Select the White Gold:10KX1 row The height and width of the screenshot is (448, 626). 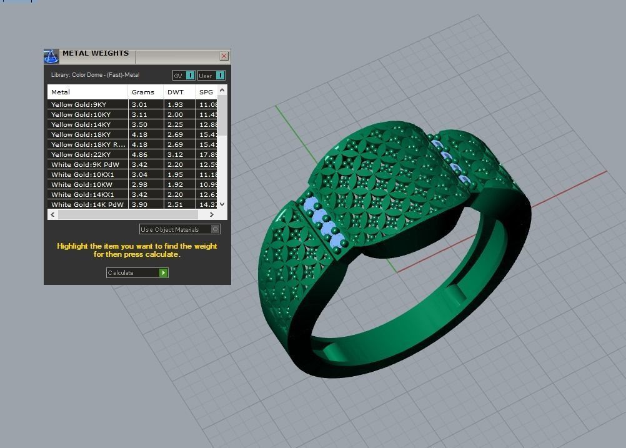[132, 174]
